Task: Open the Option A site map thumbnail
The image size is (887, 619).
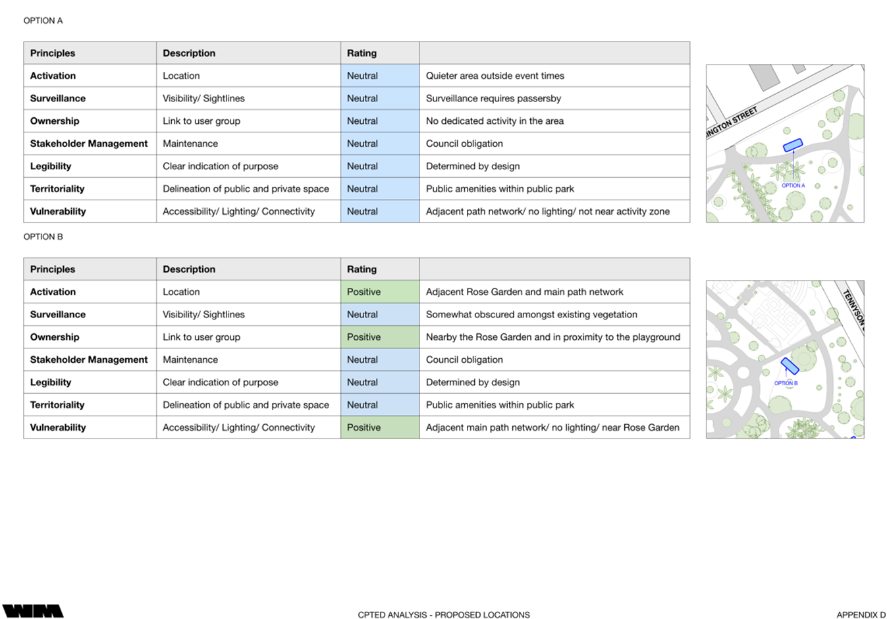Action: coord(784,143)
